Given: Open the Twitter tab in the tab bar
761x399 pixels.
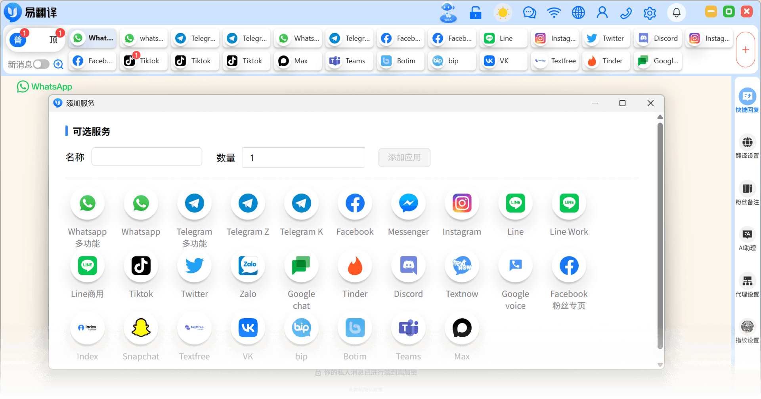Looking at the screenshot, I should point(606,38).
